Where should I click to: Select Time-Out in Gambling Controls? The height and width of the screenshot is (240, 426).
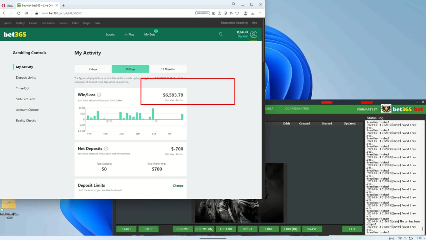[23, 88]
